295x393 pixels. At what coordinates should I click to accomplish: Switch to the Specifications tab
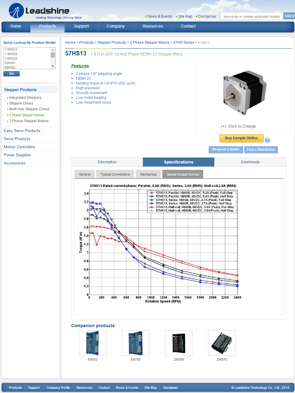[x=178, y=162]
